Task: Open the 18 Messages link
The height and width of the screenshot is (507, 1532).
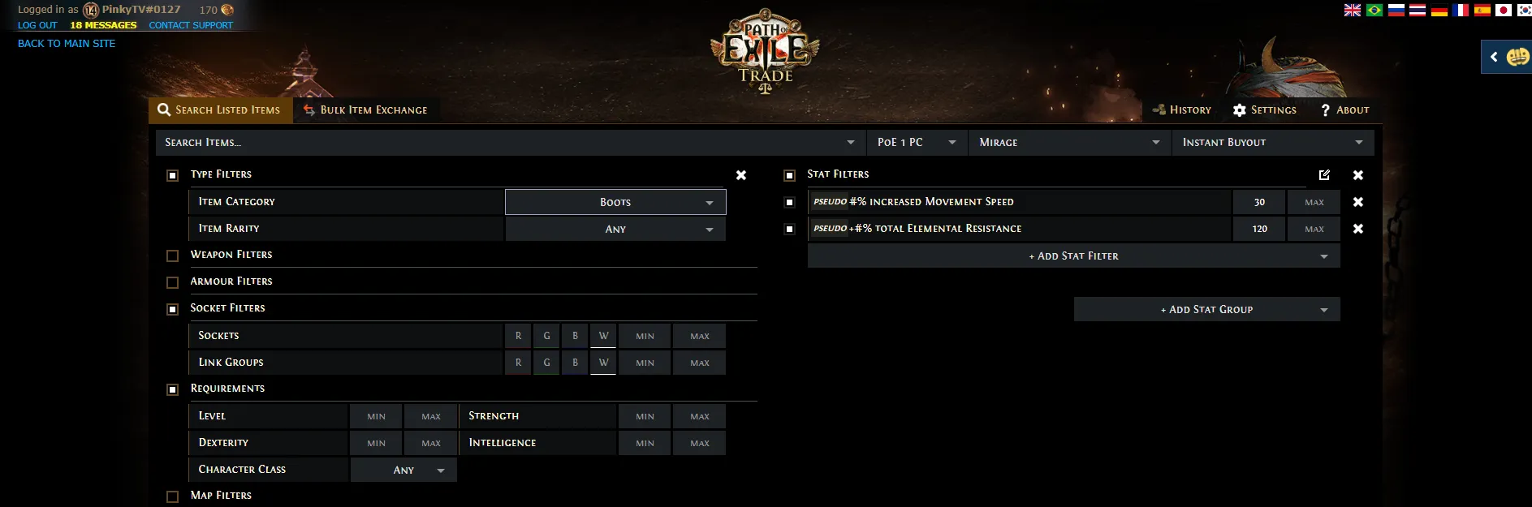Action: pyautogui.click(x=103, y=25)
